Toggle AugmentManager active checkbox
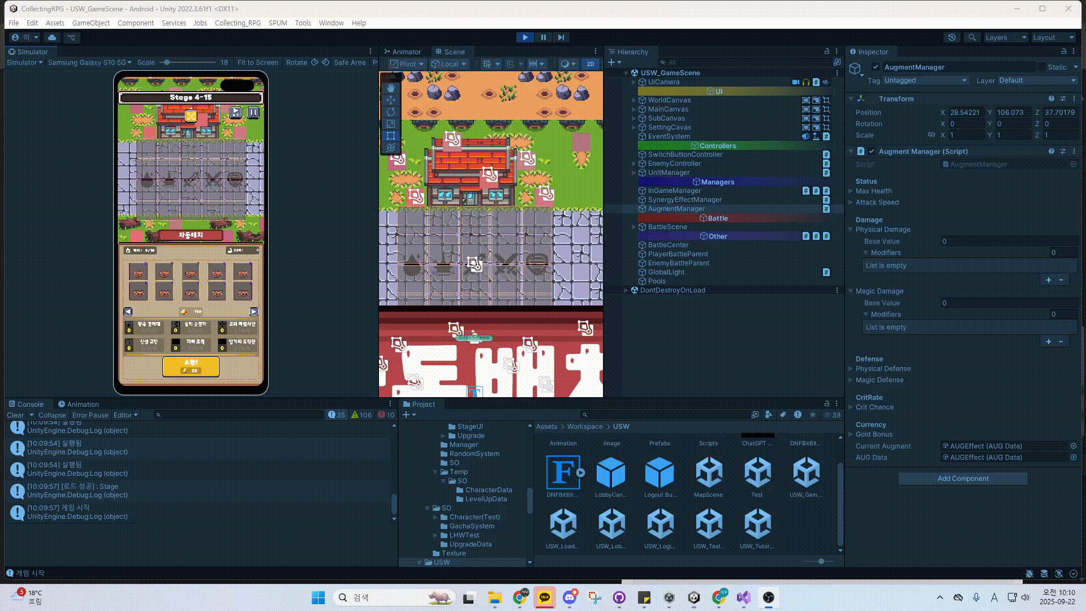 pos(876,67)
